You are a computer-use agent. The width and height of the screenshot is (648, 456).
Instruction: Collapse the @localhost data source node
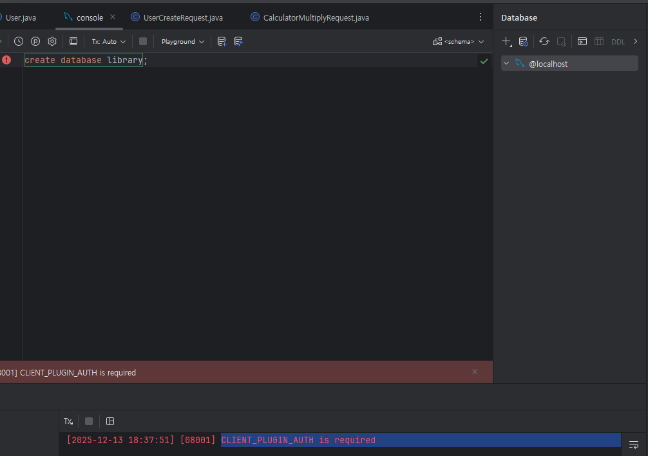pos(506,64)
